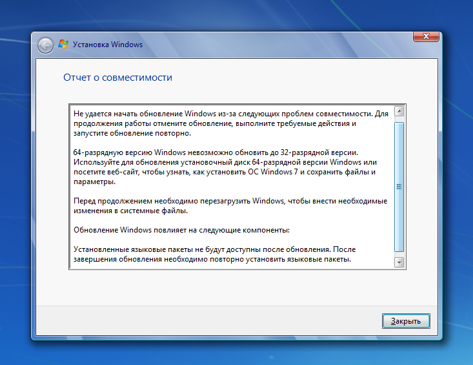Click the report's vertical scrollbar thumb
The width and height of the screenshot is (473, 365).
coord(399,187)
